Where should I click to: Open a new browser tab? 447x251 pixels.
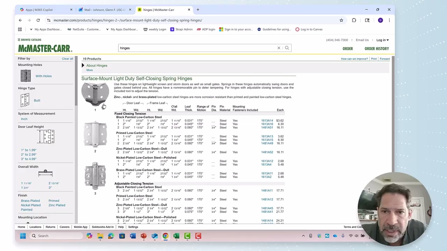tap(198, 10)
